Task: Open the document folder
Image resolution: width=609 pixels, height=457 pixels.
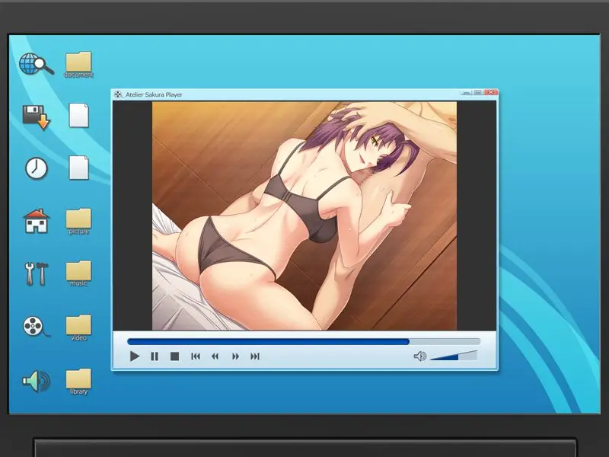Action: [x=78, y=65]
